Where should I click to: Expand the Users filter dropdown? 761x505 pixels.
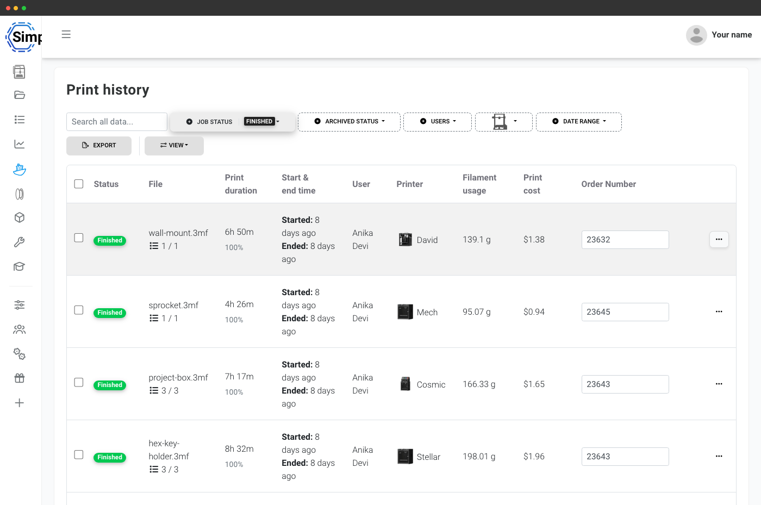(438, 122)
